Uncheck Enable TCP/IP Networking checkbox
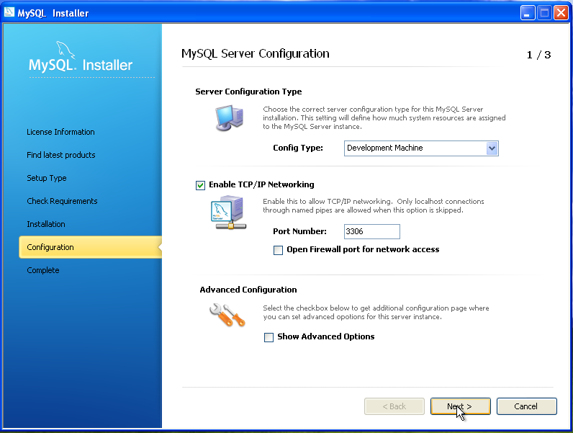Screen dimensions: 573x433 [201, 185]
